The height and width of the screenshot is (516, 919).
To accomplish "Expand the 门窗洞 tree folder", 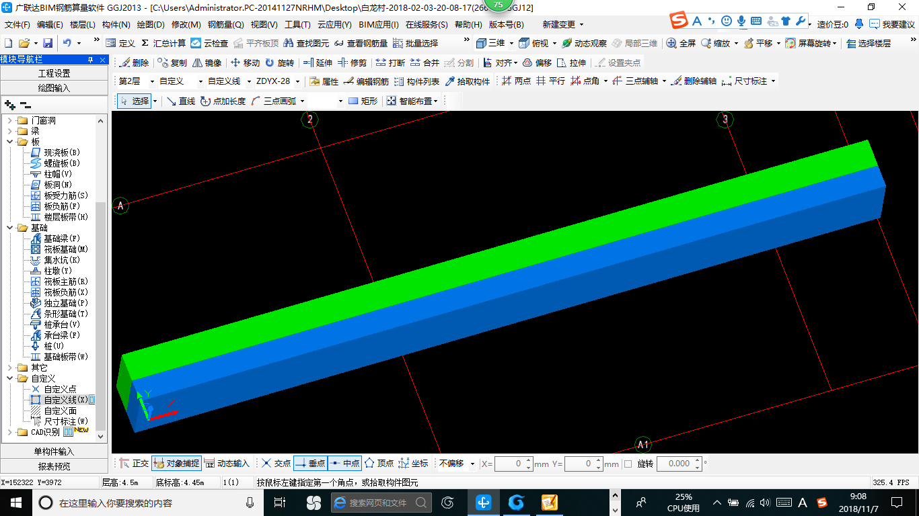I will [x=10, y=120].
